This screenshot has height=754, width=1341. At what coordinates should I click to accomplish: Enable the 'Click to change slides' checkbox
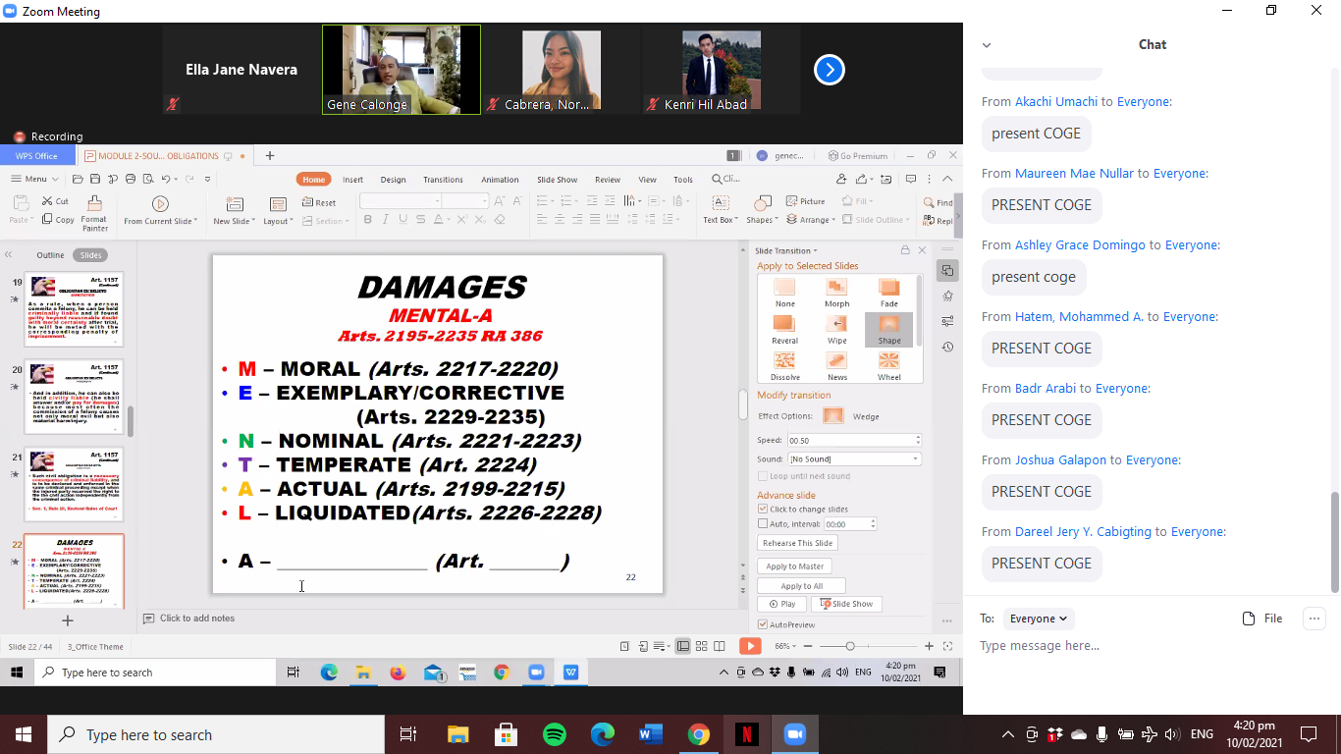pos(762,509)
